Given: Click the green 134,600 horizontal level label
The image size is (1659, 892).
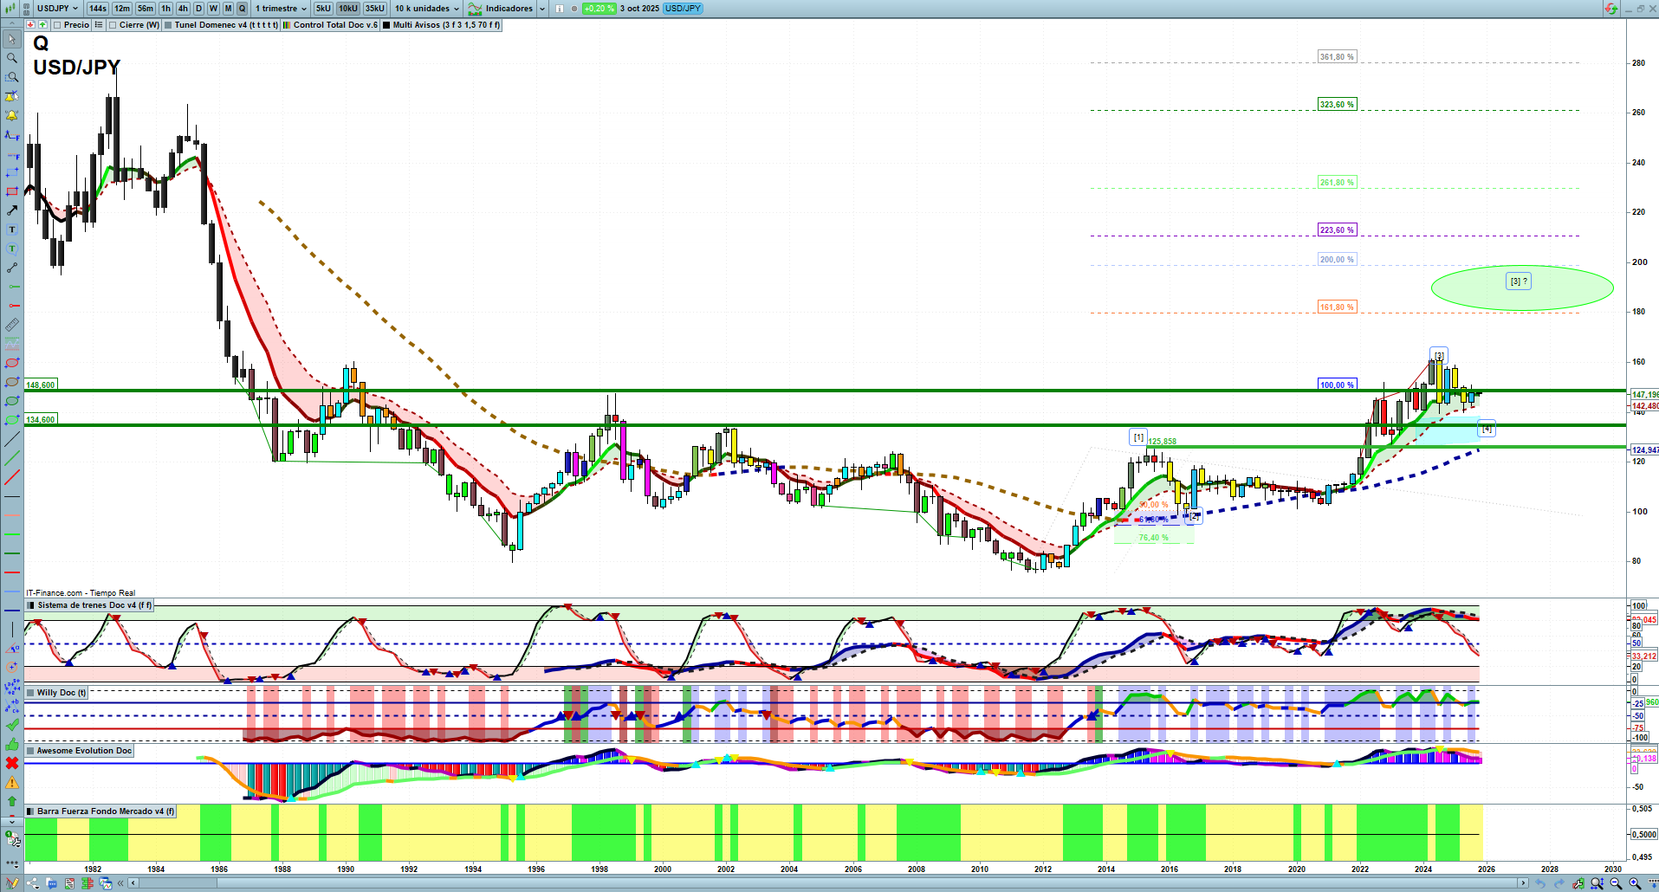Looking at the screenshot, I should pos(41,420).
